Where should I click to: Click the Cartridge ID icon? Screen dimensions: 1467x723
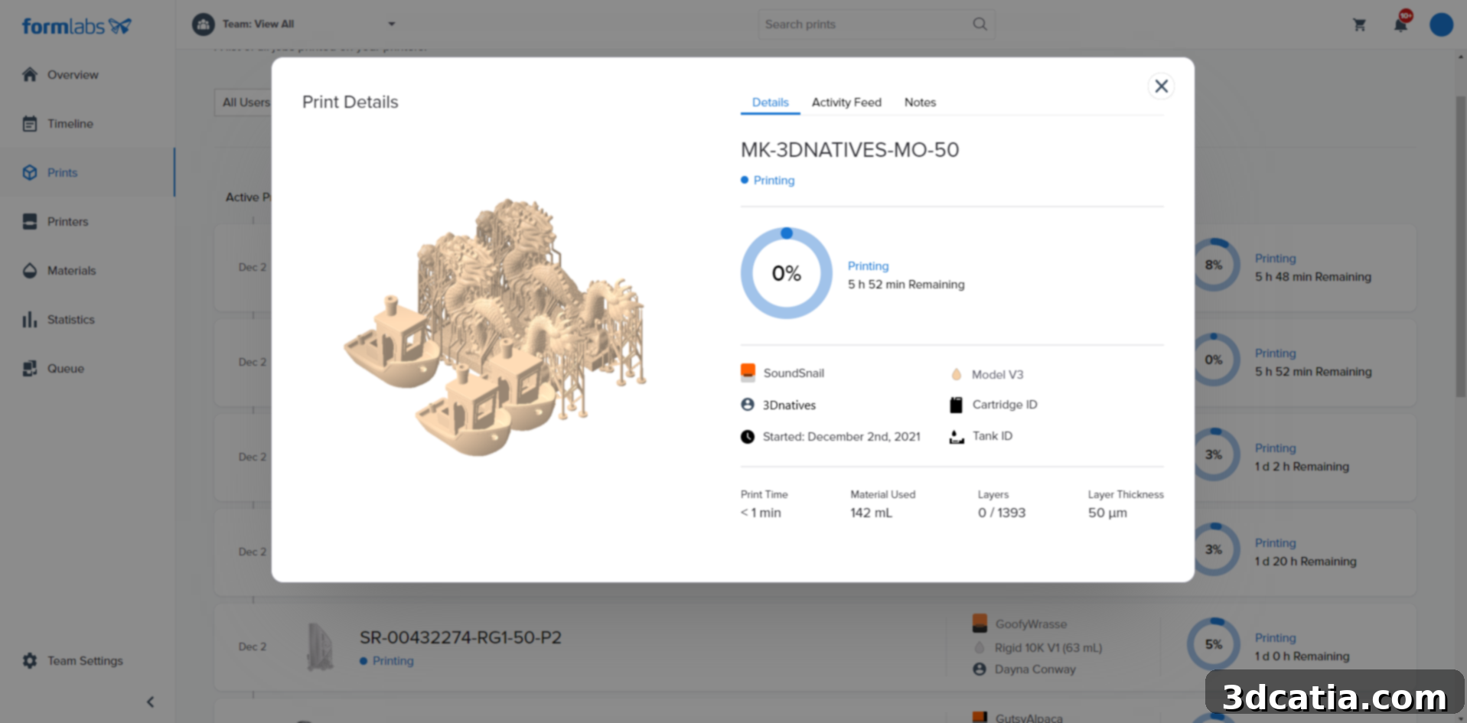coord(956,405)
